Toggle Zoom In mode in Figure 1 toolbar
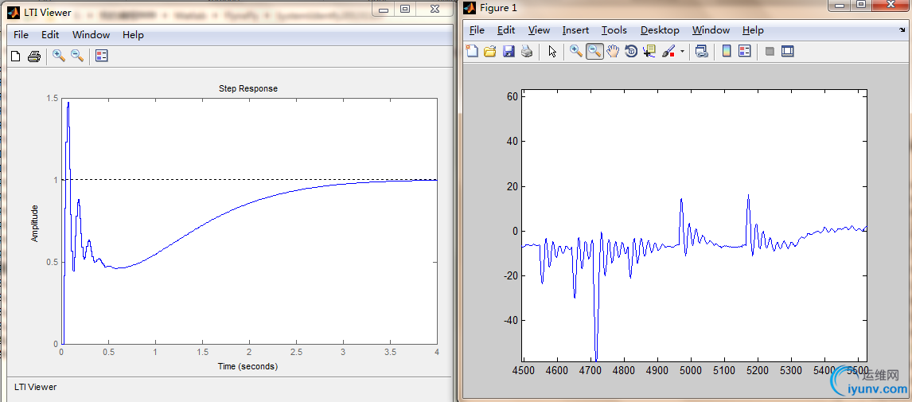 [575, 52]
